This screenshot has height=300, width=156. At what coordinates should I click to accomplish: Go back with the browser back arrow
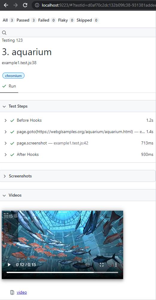tap(6, 5)
